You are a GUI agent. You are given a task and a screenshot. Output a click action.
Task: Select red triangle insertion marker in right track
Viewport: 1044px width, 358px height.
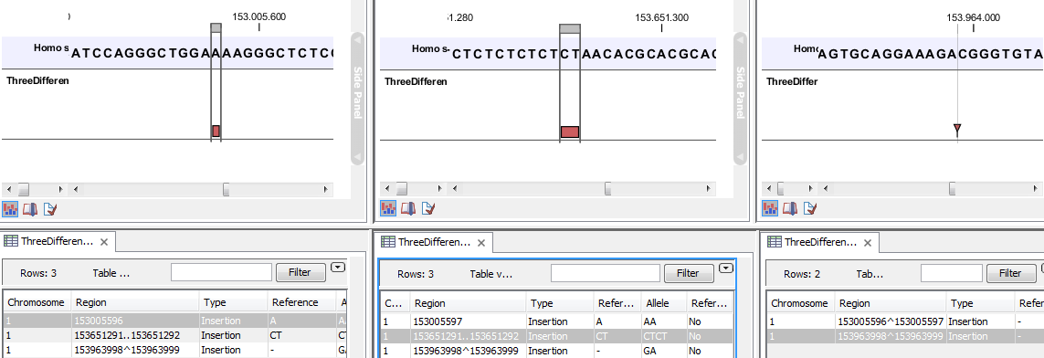pyautogui.click(x=957, y=128)
